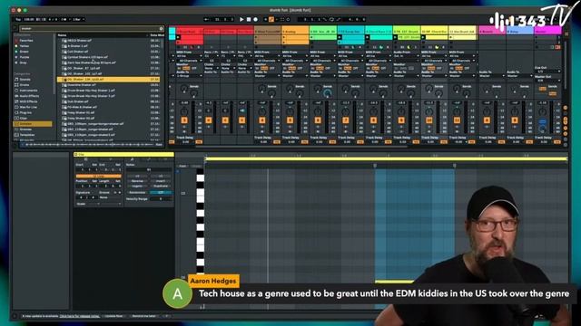The height and width of the screenshot is (326, 581).
Task: Click the Duplicate button in Notes panel
Action: [161, 186]
